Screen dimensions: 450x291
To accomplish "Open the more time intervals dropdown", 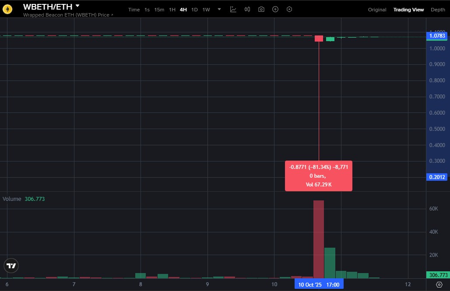I will [x=219, y=10].
